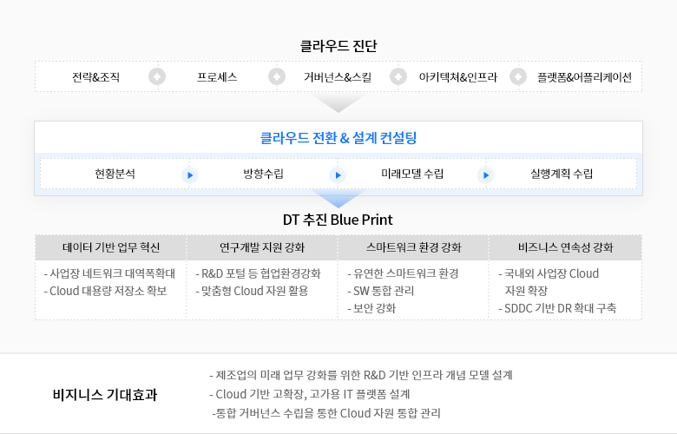Click the blue down arrow above DT 추진 Blue Print
This screenshot has height=434, width=677.
338,199
